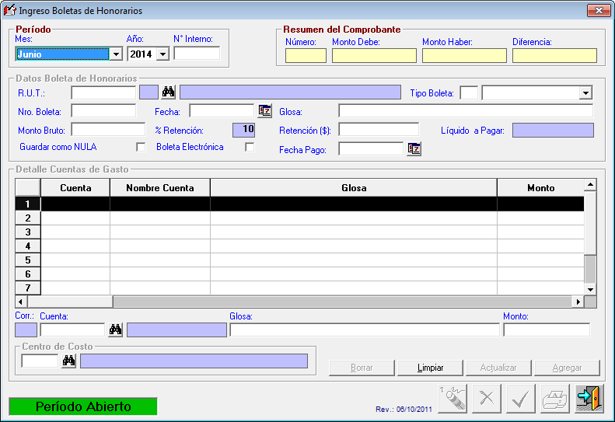Viewport: 615px width, 422px height.
Task: Click the % Retención field showing 10
Action: (243, 130)
